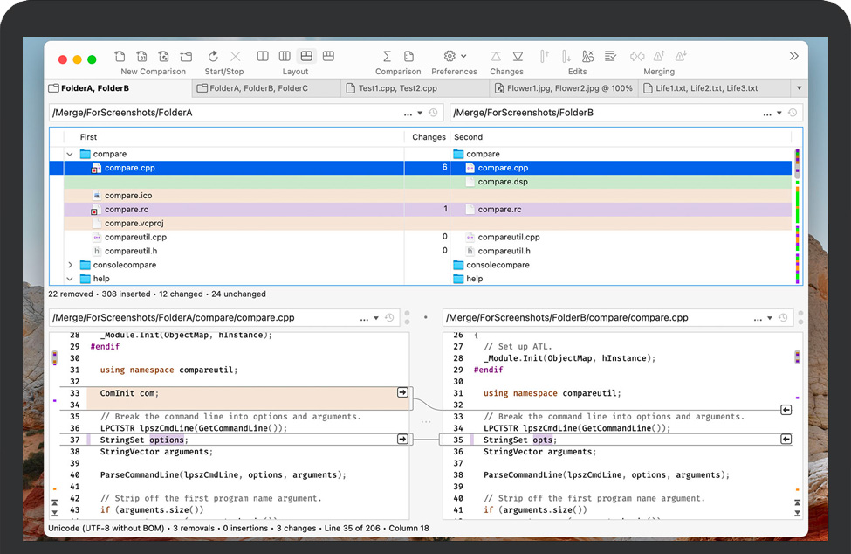Click the Start/Stop refresh comparison icon
851x554 pixels.
pyautogui.click(x=213, y=57)
